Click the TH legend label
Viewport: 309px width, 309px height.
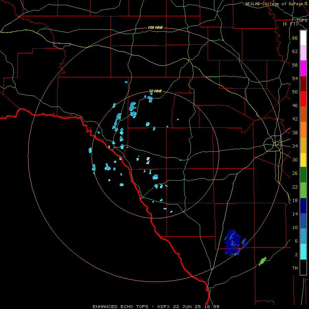[x=295, y=268]
